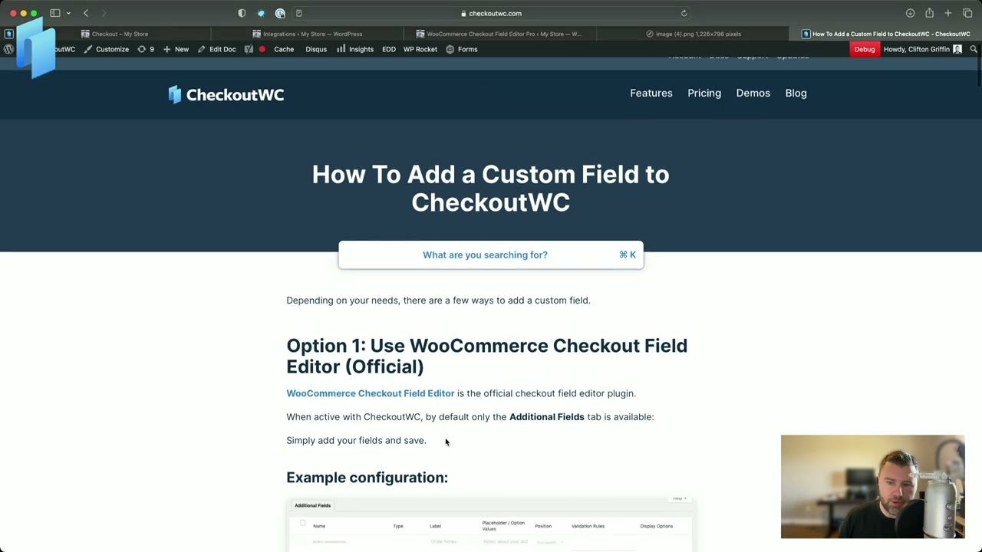
Task: Open the Blog navigation link
Action: 796,93
